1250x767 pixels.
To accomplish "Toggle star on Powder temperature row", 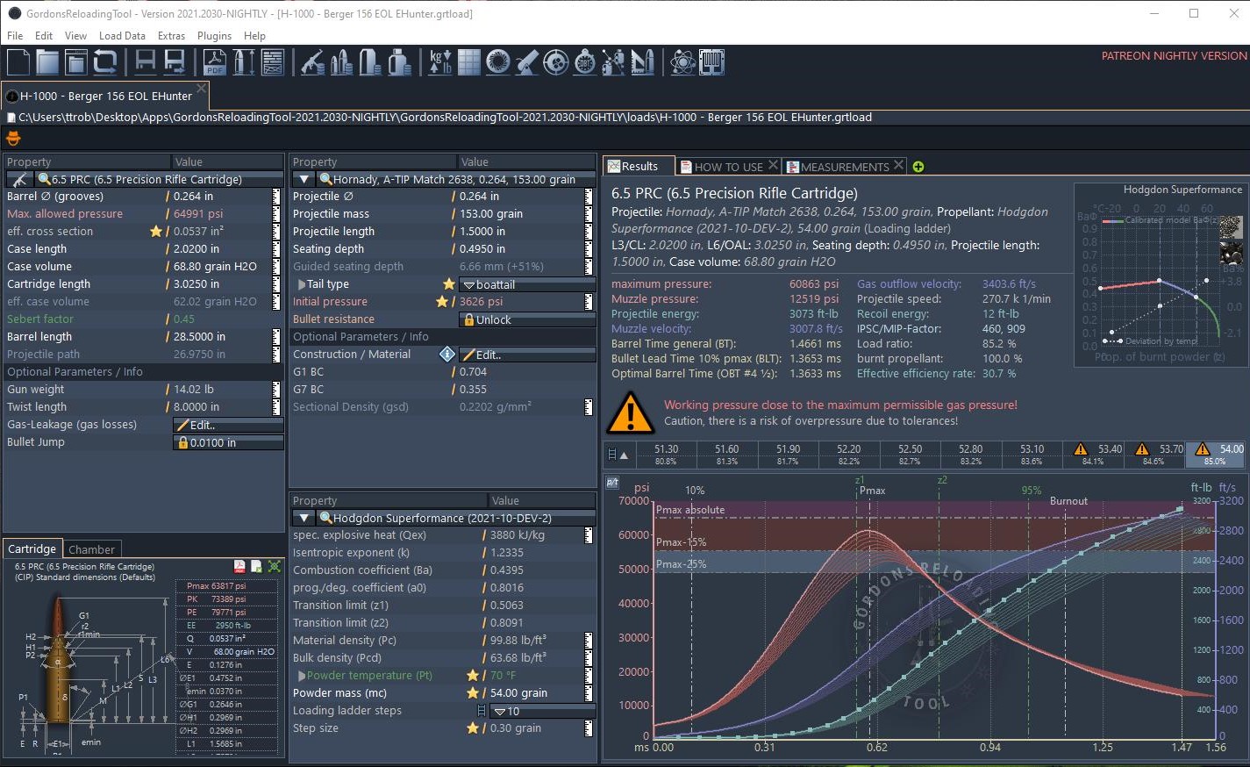I will point(473,676).
